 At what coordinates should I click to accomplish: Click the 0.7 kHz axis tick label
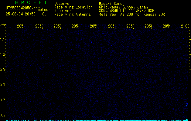[2, 100]
